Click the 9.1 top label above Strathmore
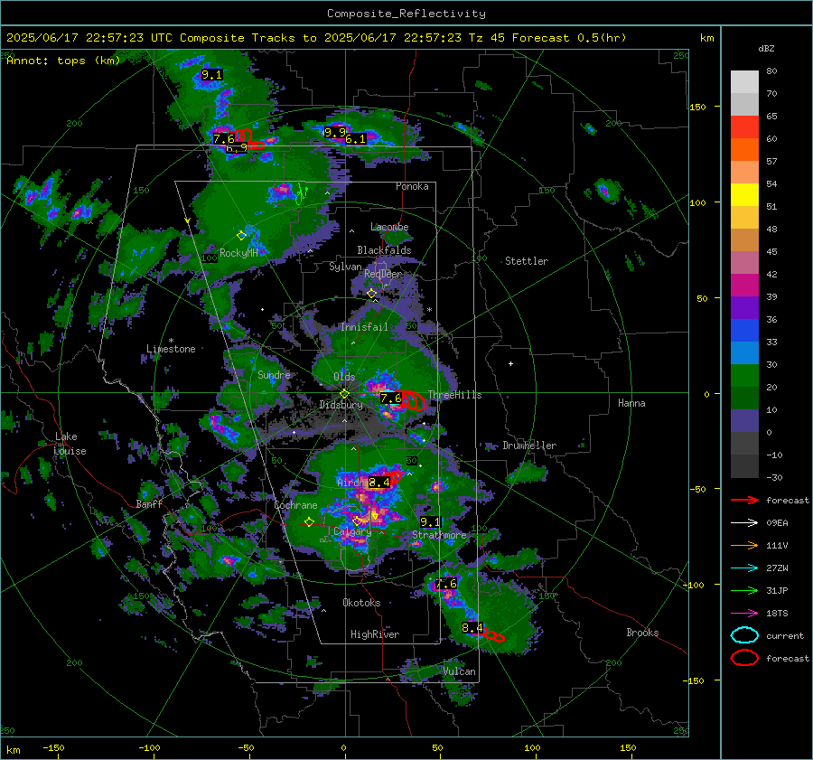 click(430, 522)
